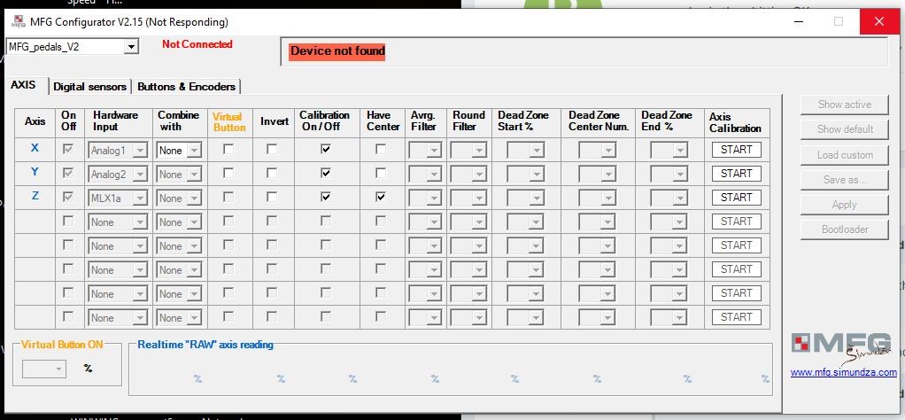Click the Z axis label
The width and height of the screenshot is (905, 420).
(35, 196)
